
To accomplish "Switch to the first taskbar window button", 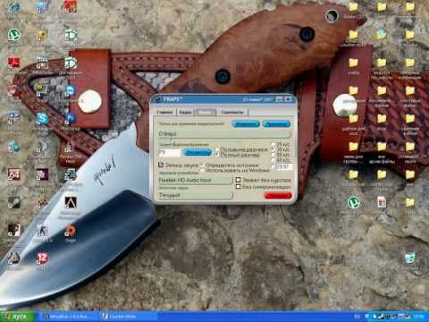I will pos(69,317).
